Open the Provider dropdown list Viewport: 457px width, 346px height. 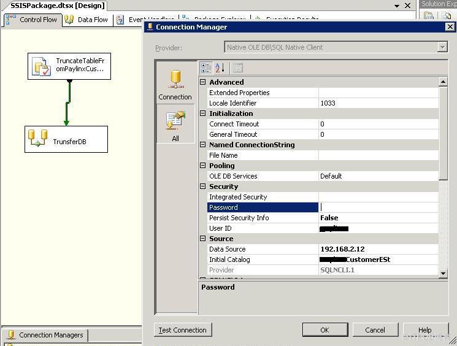(x=442, y=47)
